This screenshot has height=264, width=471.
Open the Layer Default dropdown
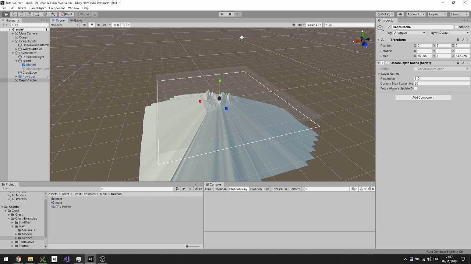(454, 33)
